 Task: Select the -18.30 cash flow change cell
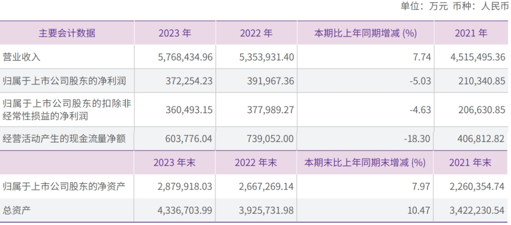tap(418, 139)
